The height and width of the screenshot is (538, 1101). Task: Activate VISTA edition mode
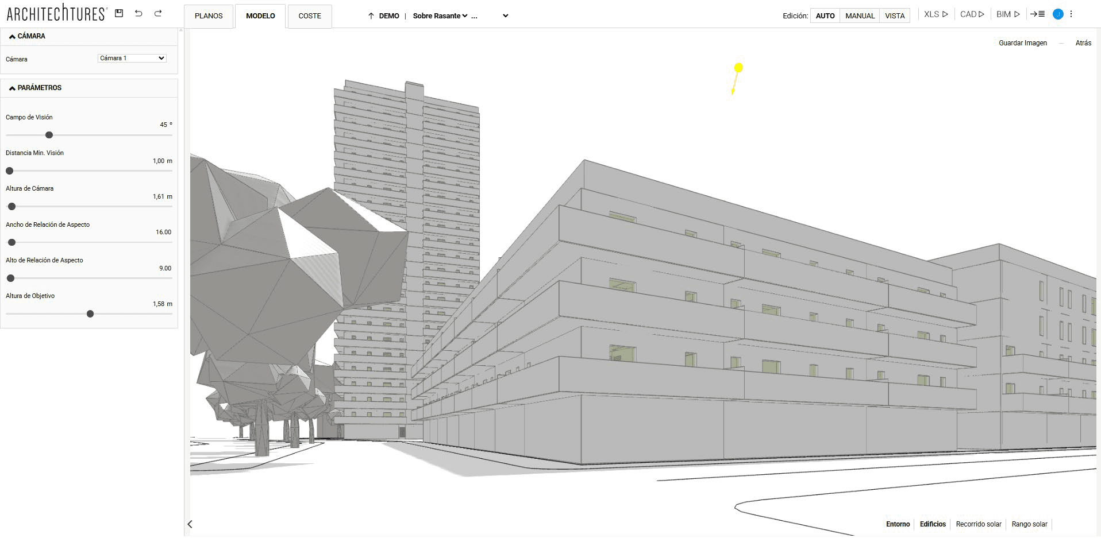tap(894, 16)
